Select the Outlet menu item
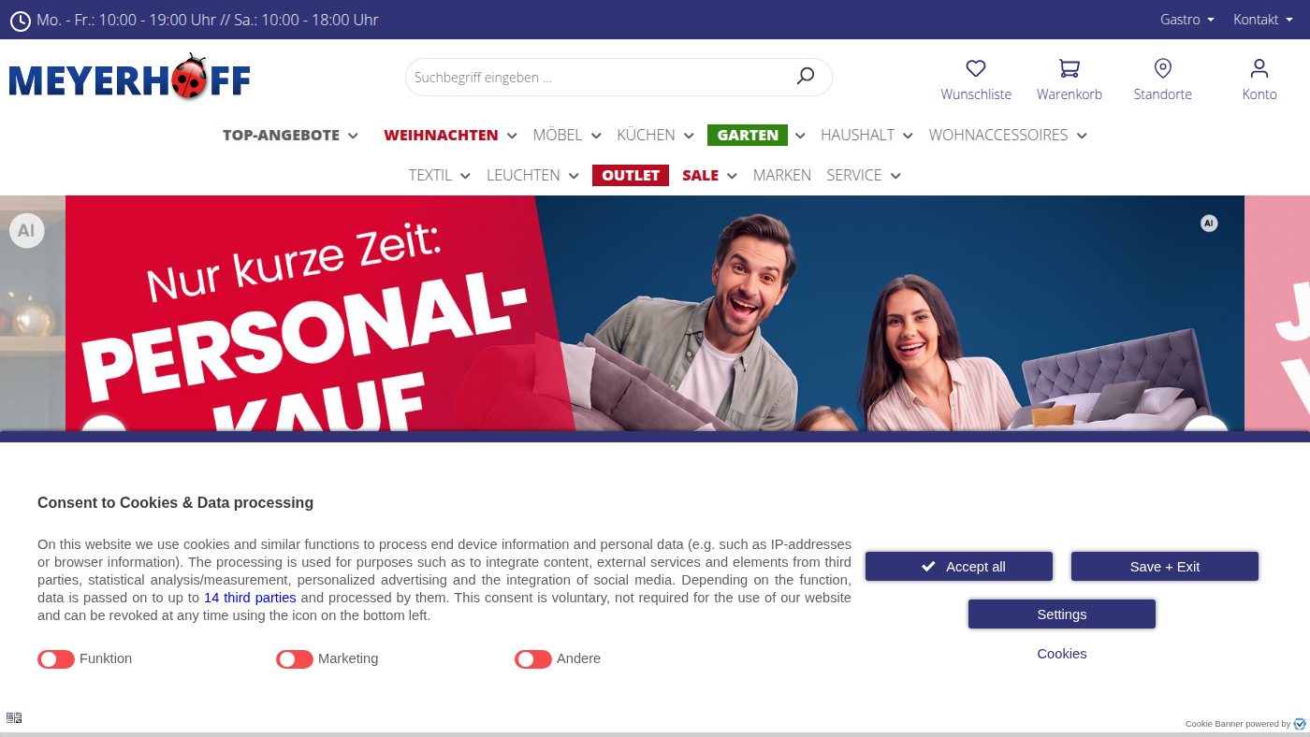 tap(631, 175)
